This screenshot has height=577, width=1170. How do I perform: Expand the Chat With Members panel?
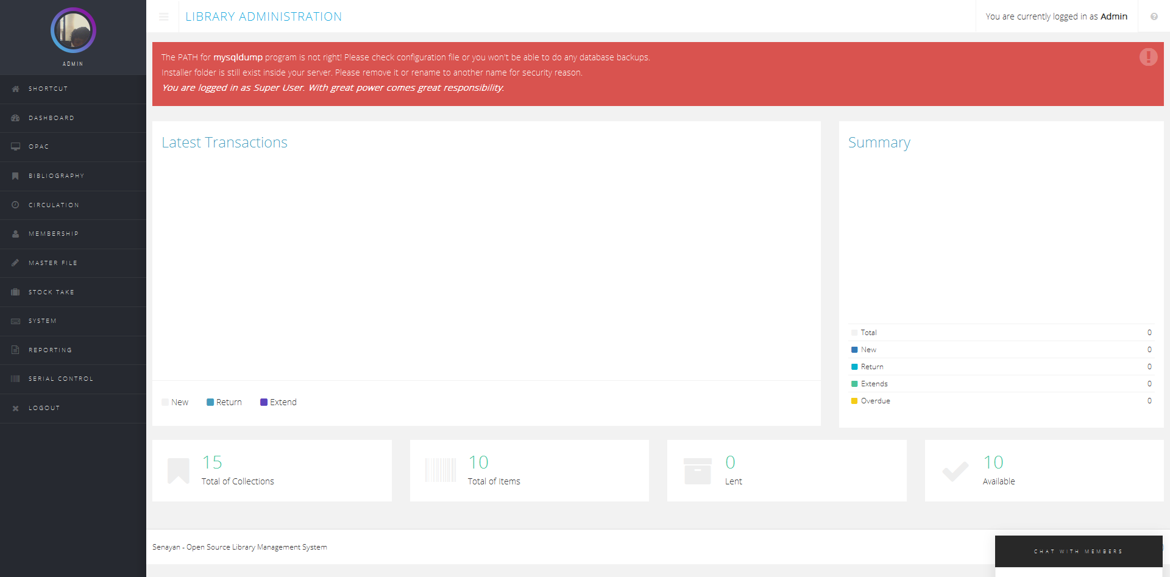(1078, 551)
